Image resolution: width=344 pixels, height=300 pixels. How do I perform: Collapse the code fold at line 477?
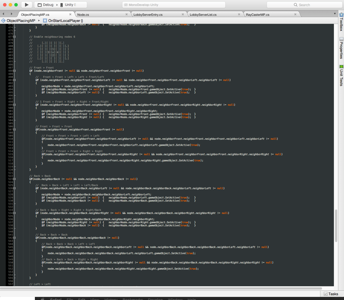[15, 37]
